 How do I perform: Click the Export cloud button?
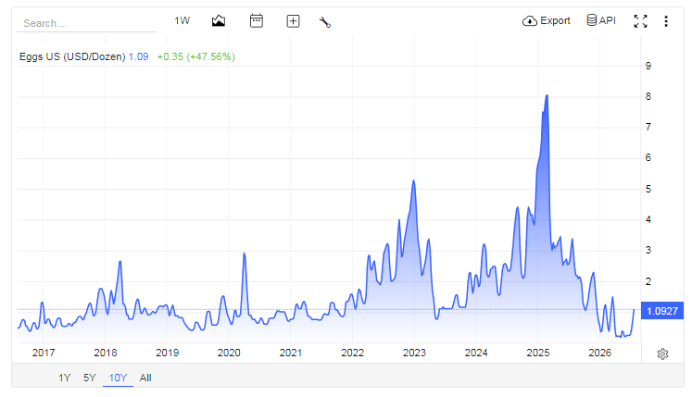coord(547,20)
